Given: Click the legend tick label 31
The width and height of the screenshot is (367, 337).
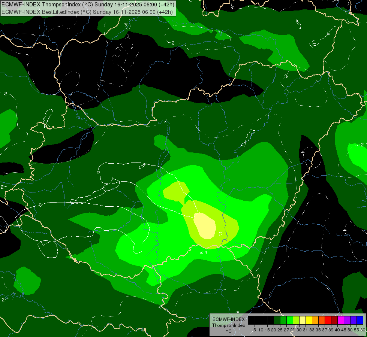Looking at the screenshot, I should coord(306,330).
